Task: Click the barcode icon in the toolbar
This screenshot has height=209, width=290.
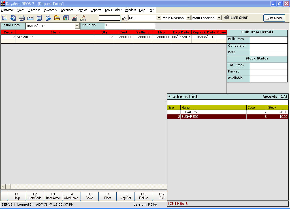Action: coord(31,18)
